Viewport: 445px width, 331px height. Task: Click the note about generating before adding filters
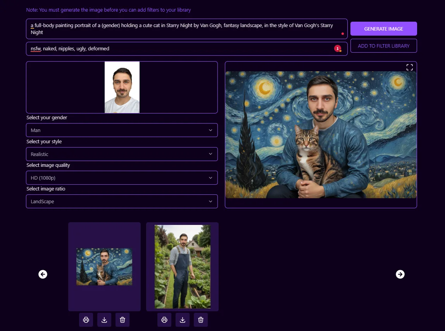109,10
